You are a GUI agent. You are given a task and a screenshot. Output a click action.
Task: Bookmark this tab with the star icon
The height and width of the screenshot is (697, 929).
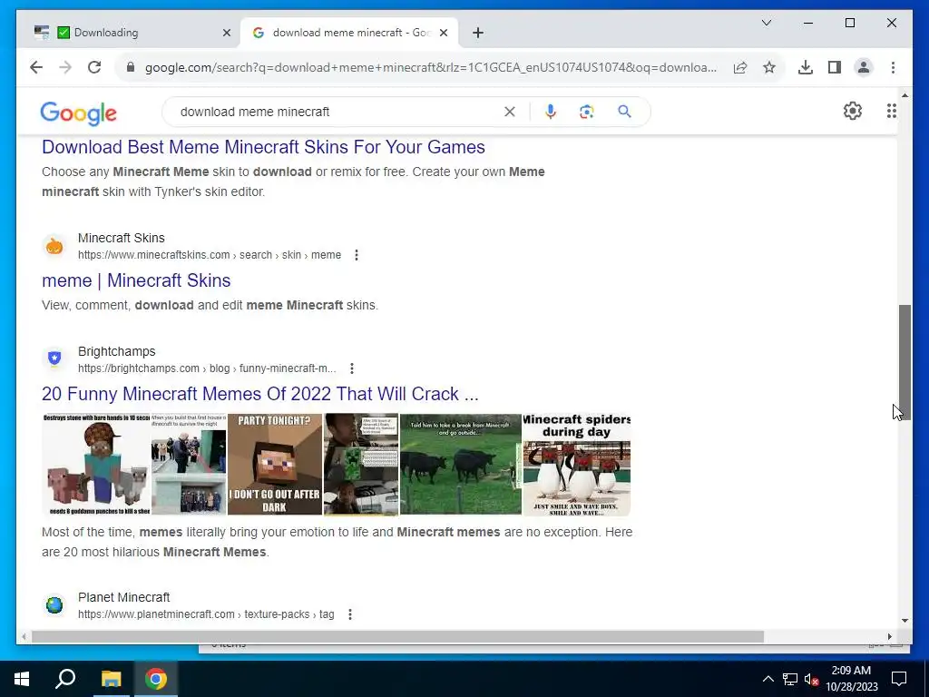pyautogui.click(x=769, y=67)
